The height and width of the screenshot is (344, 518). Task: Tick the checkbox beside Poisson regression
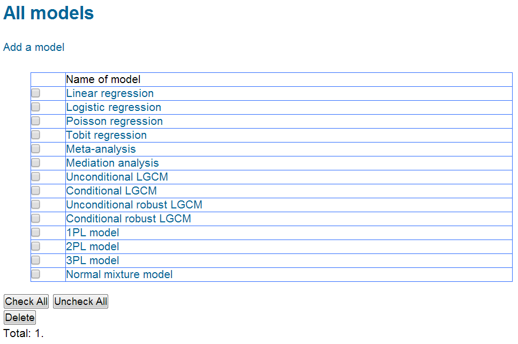click(x=35, y=121)
